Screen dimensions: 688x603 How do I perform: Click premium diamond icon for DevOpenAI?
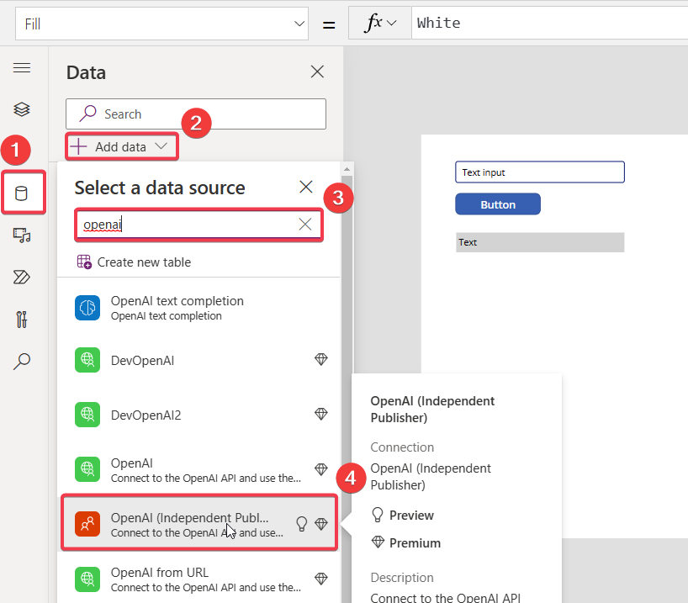[321, 359]
